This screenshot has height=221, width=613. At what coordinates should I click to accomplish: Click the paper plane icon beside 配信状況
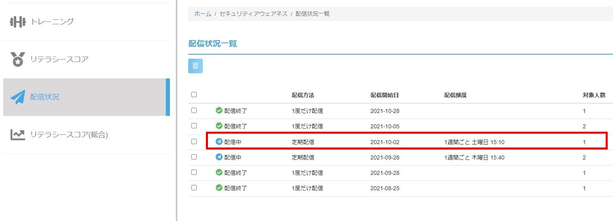point(18,97)
